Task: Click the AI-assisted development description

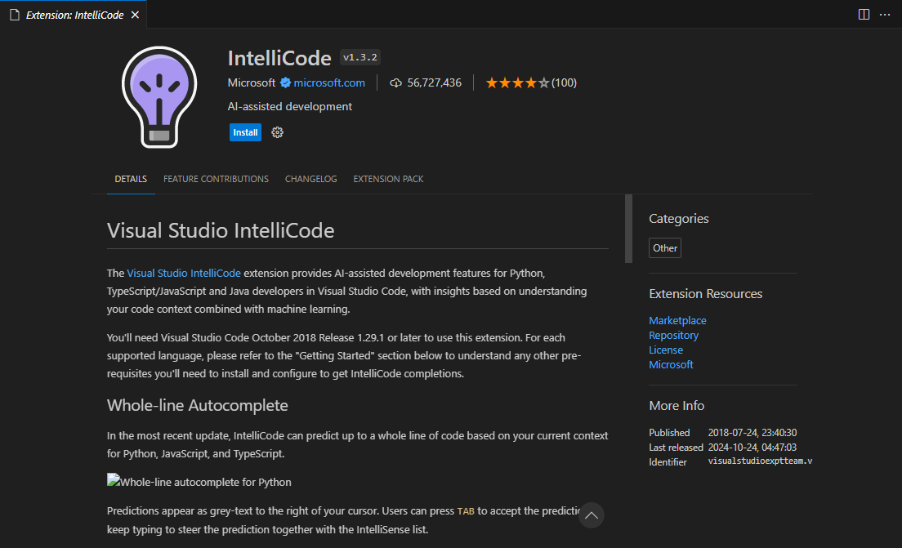Action: point(290,106)
